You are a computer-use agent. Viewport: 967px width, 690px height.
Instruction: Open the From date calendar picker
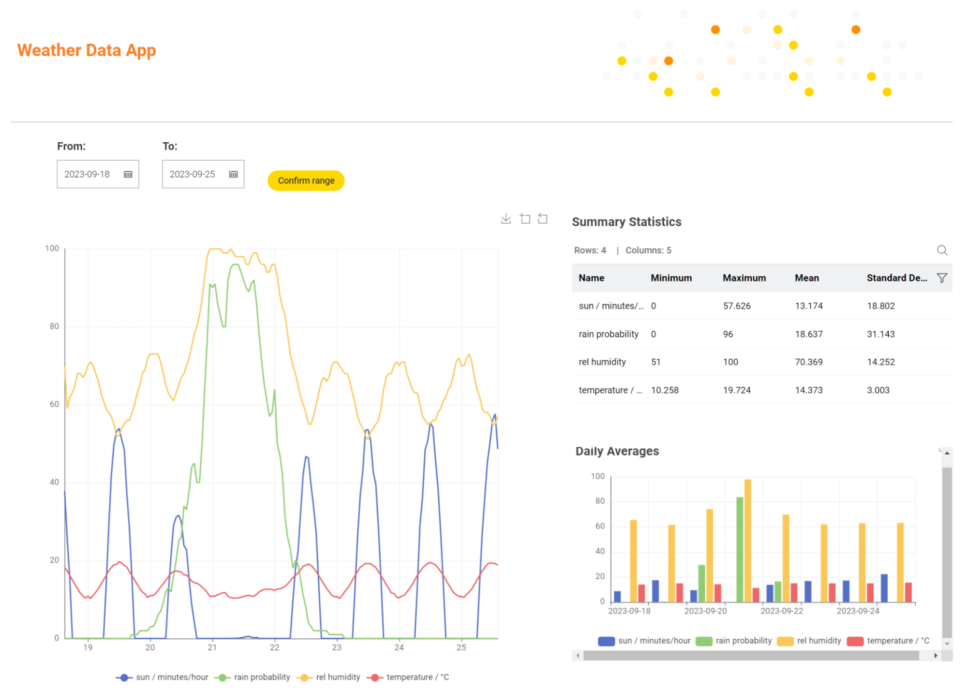tap(128, 174)
